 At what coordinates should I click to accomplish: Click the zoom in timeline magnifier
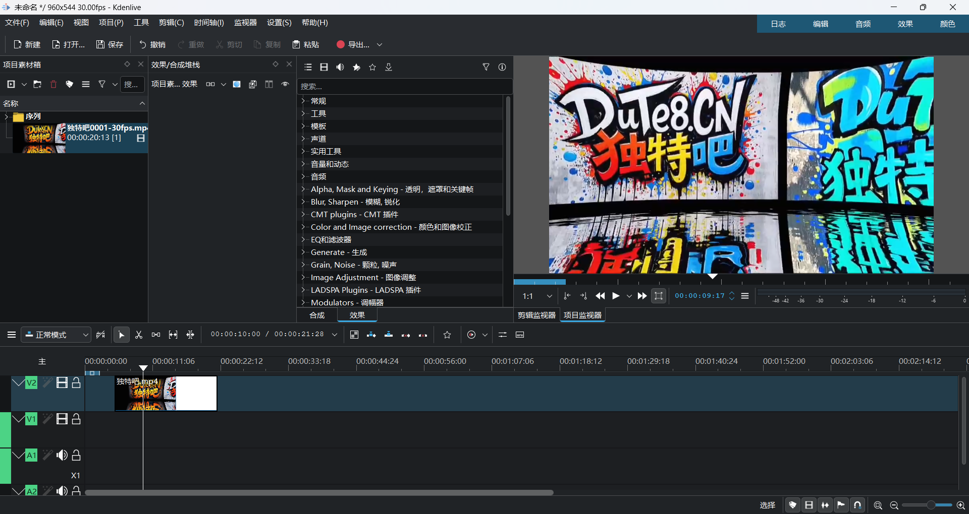click(x=961, y=505)
